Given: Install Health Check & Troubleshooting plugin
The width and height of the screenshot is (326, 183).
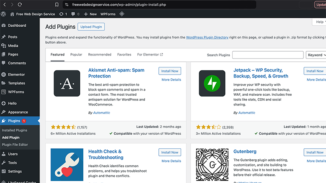Looking at the screenshot, I should 170,152.
